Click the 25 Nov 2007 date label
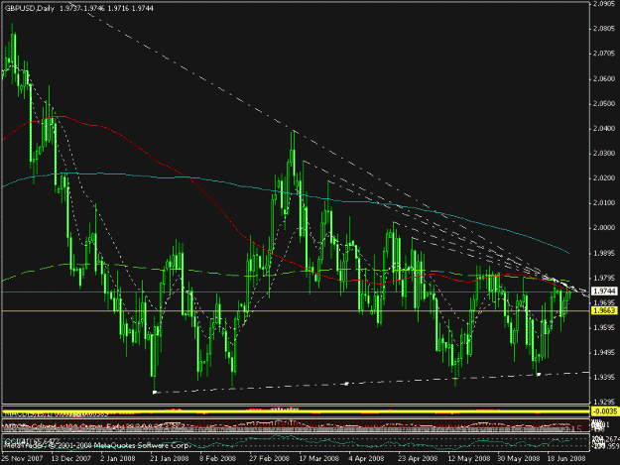The image size is (620, 465). tap(22, 459)
